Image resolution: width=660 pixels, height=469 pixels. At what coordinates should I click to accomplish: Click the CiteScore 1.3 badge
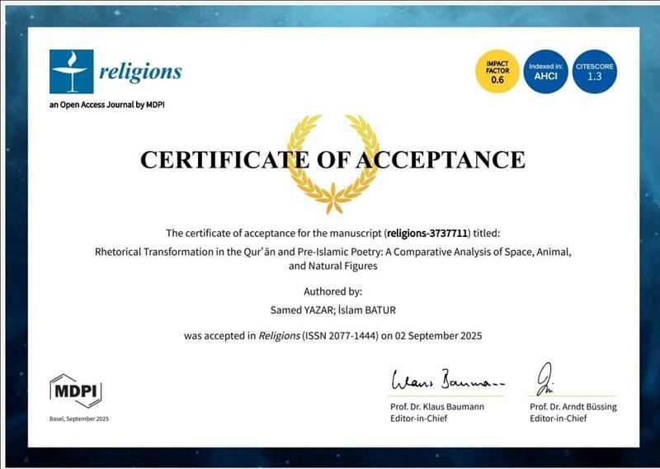point(594,71)
